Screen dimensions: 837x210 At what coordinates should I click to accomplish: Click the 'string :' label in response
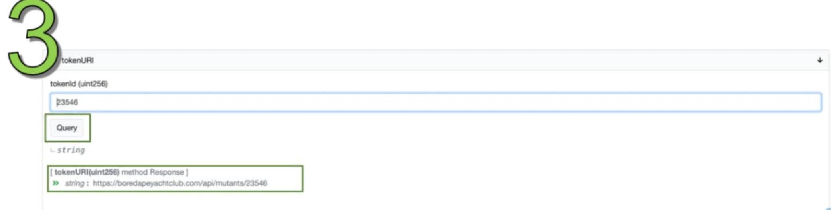77,183
